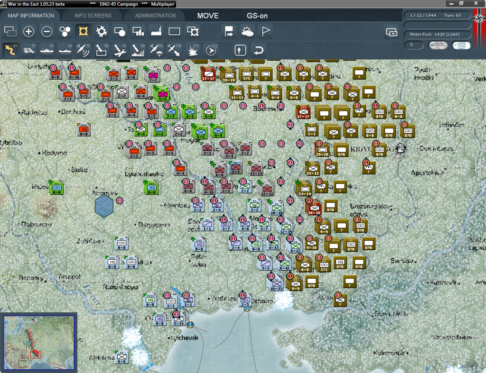Click the highlighted blue hex near Ananyev
Image resolution: width=486 pixels, height=373 pixels.
(x=104, y=207)
